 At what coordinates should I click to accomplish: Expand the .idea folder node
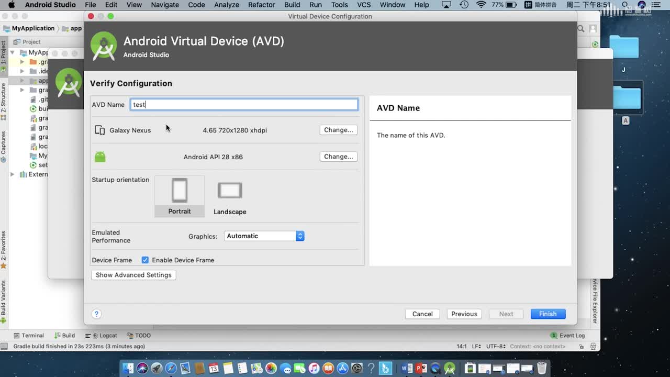(22, 71)
